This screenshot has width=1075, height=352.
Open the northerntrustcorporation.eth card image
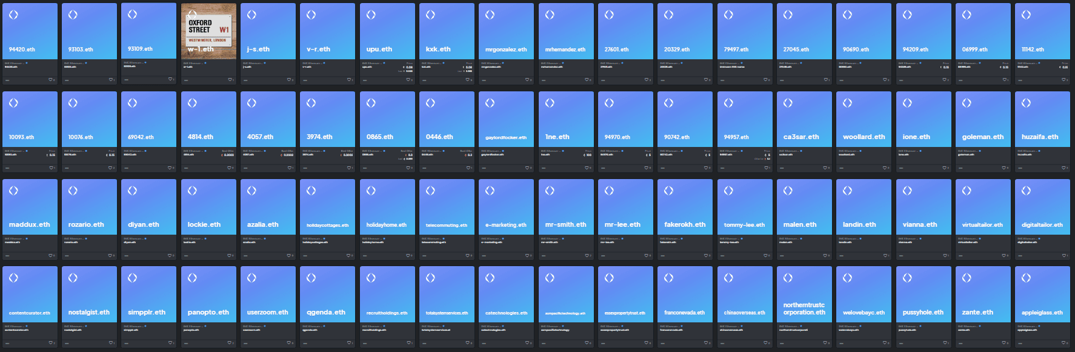pyautogui.click(x=804, y=293)
